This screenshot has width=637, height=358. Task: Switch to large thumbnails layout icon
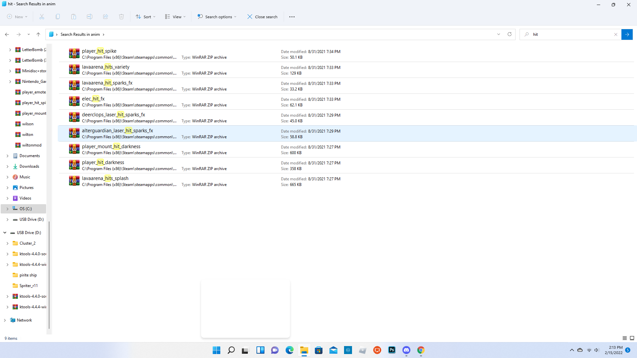click(632, 338)
